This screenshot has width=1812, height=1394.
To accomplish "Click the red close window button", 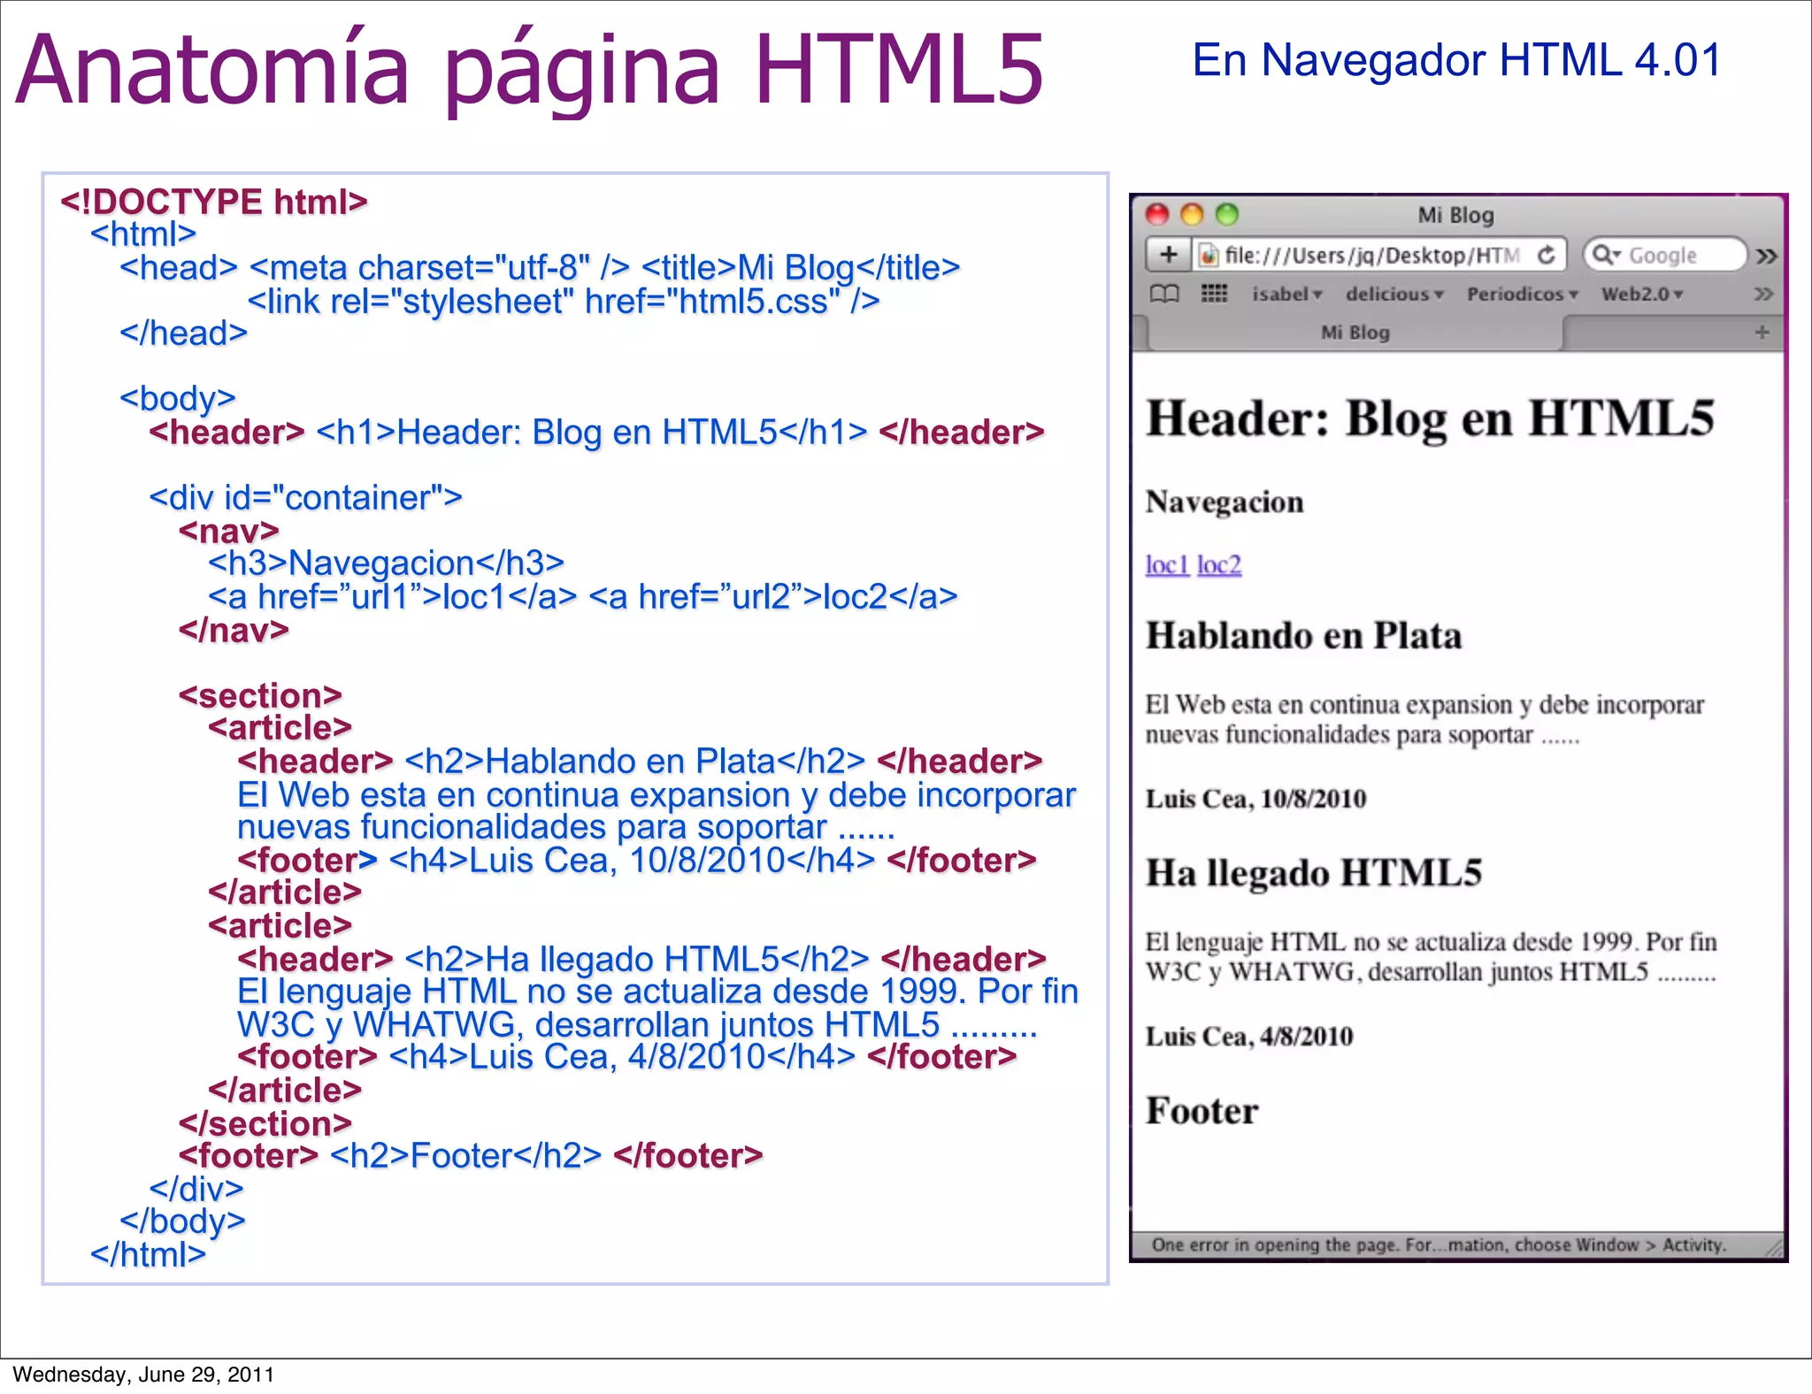I will point(1157,214).
